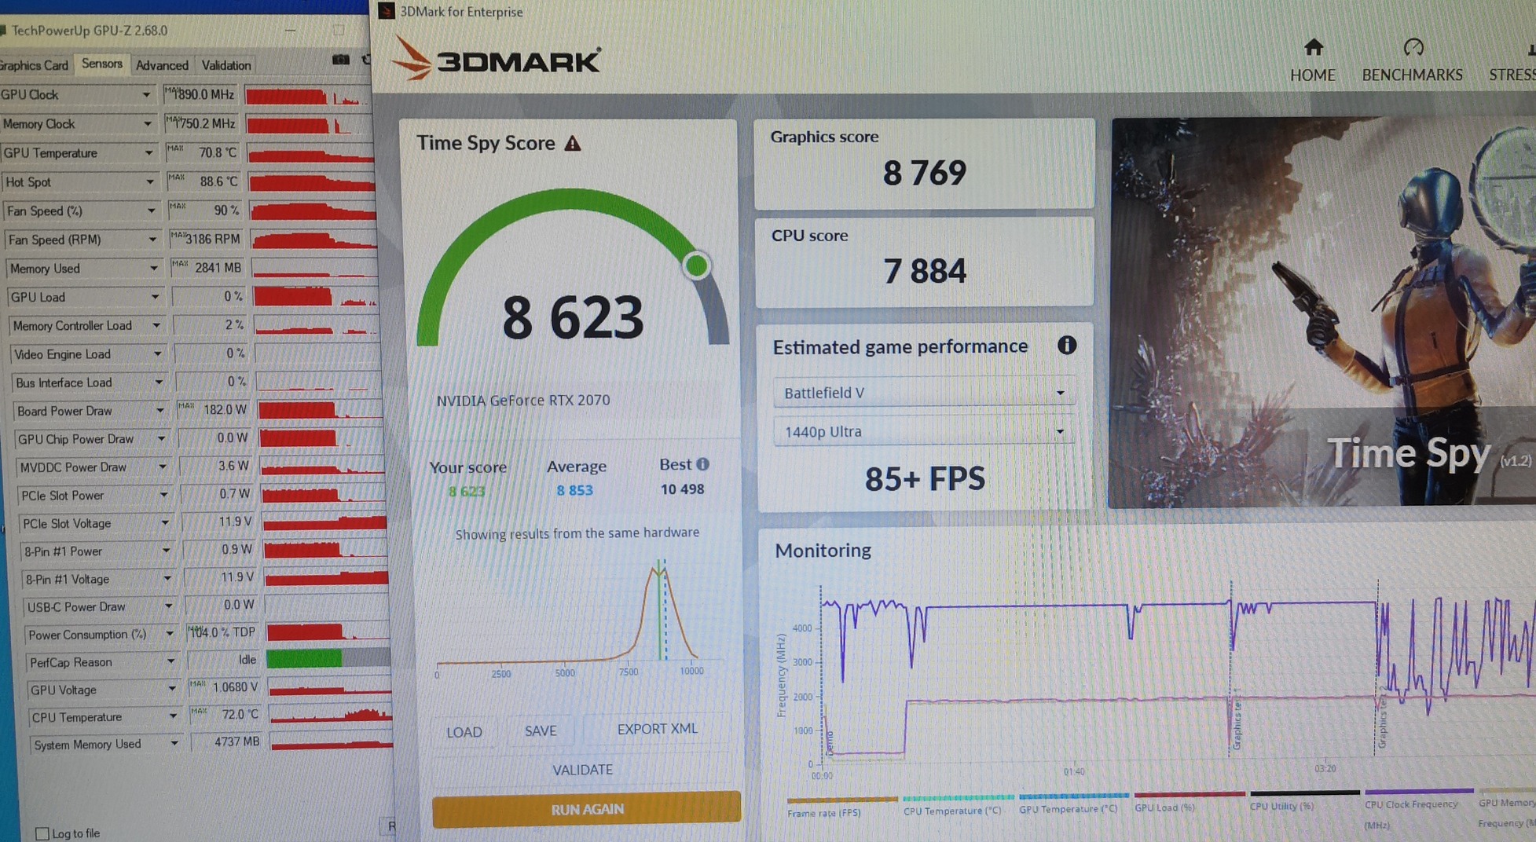The image size is (1536, 842).
Task: Click the orange RUN AGAIN button
Action: [x=586, y=809]
